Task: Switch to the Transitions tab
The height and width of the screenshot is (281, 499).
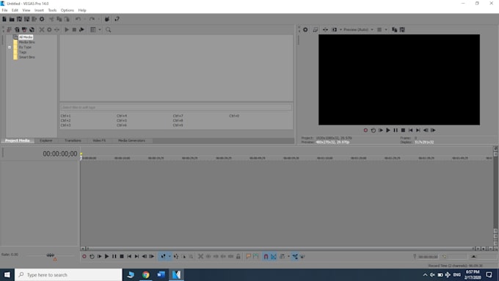Action: (x=73, y=140)
